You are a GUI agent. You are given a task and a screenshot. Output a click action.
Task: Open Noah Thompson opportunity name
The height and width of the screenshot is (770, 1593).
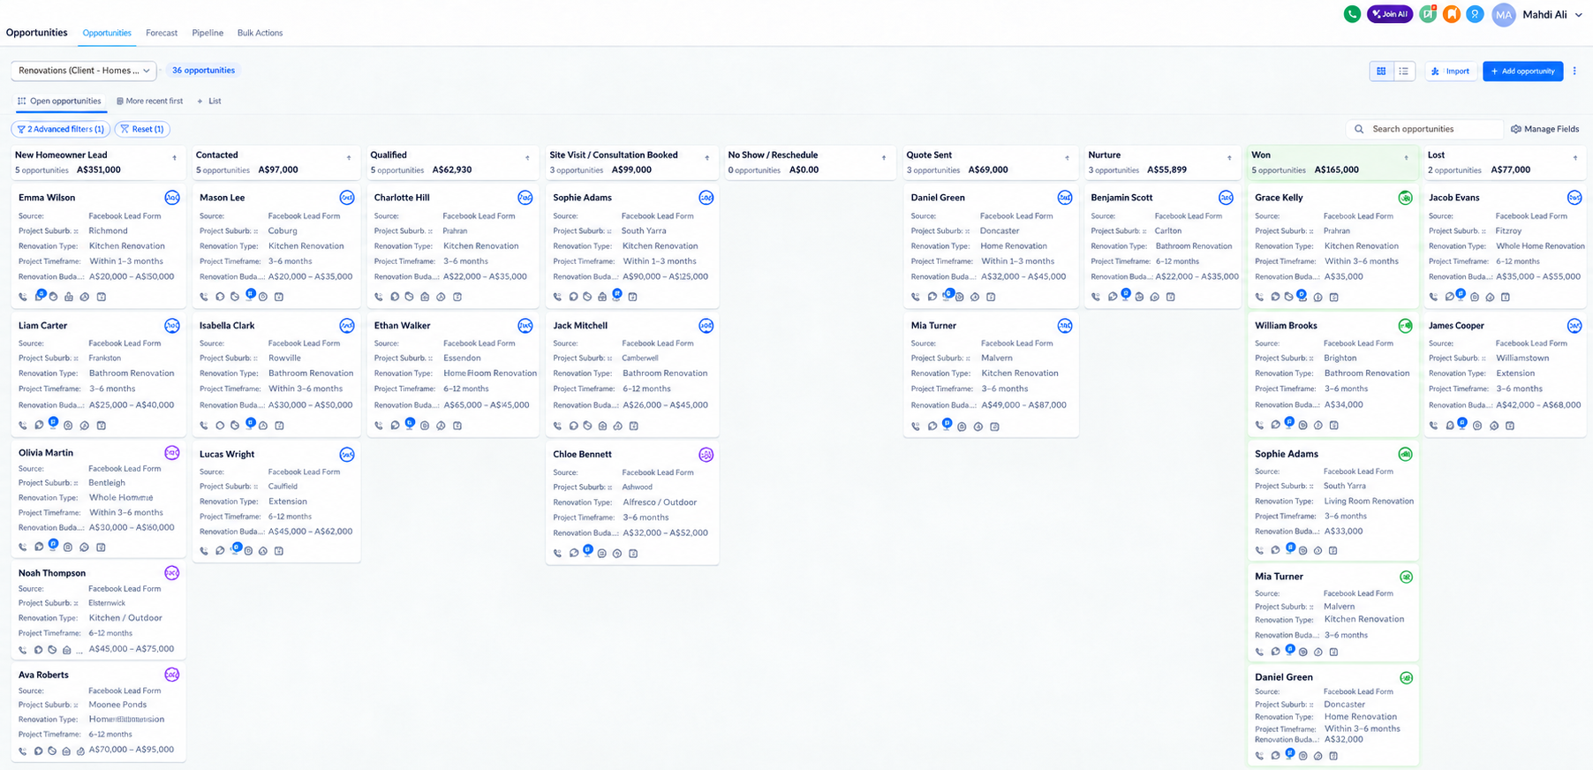pyautogui.click(x=52, y=573)
